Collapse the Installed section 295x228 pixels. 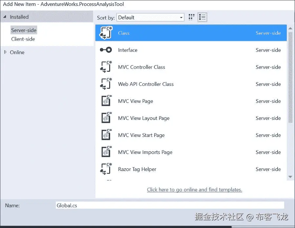[x=4, y=17]
